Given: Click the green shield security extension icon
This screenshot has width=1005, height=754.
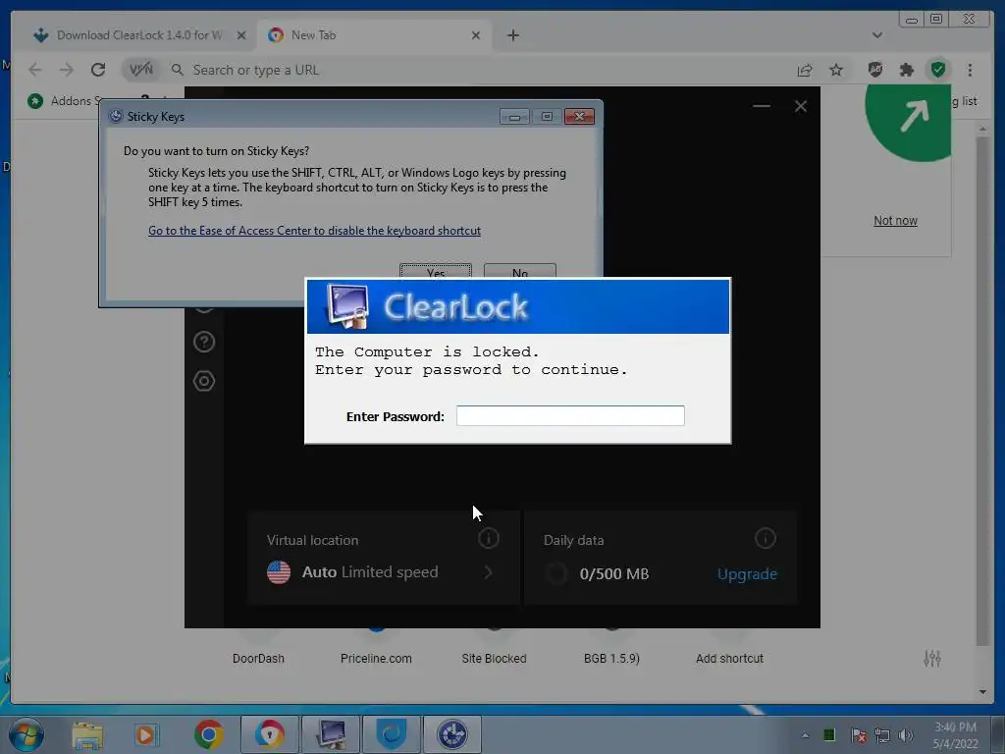Looking at the screenshot, I should tap(937, 70).
